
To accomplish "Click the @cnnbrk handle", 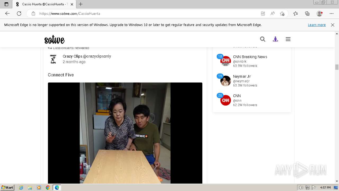I will coord(240,62).
